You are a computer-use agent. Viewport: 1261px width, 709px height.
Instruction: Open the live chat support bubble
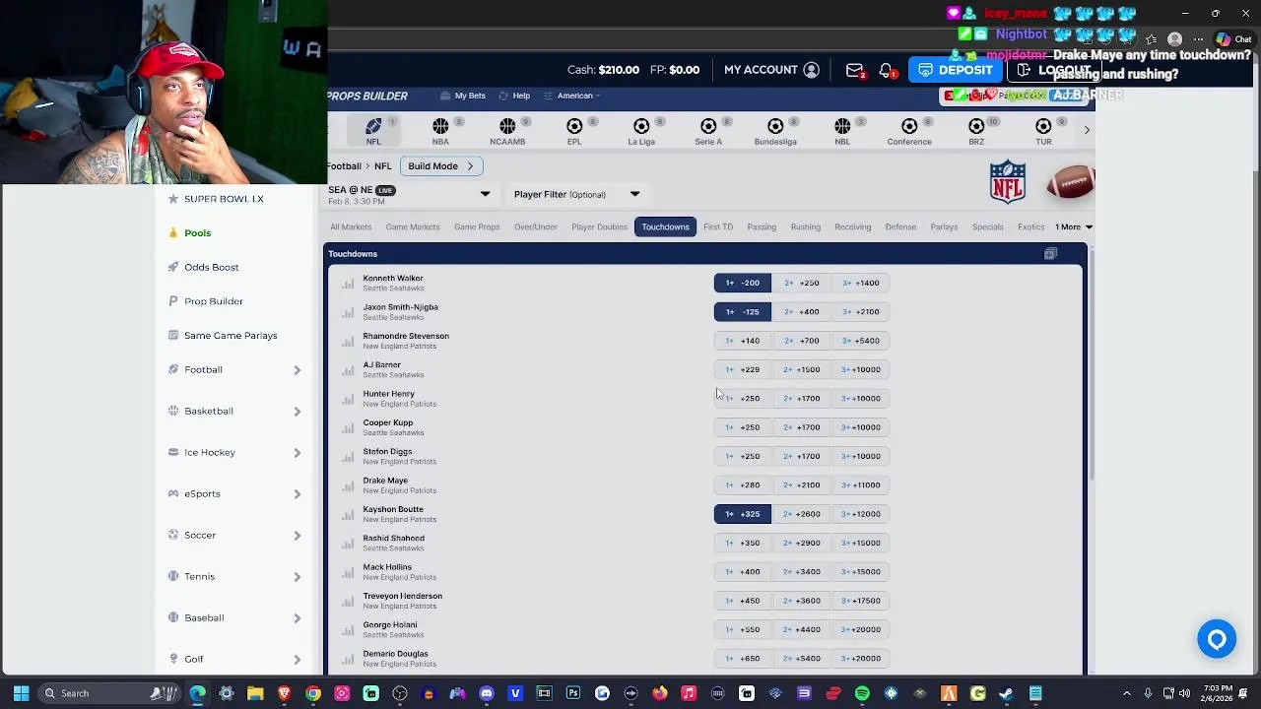(x=1217, y=639)
